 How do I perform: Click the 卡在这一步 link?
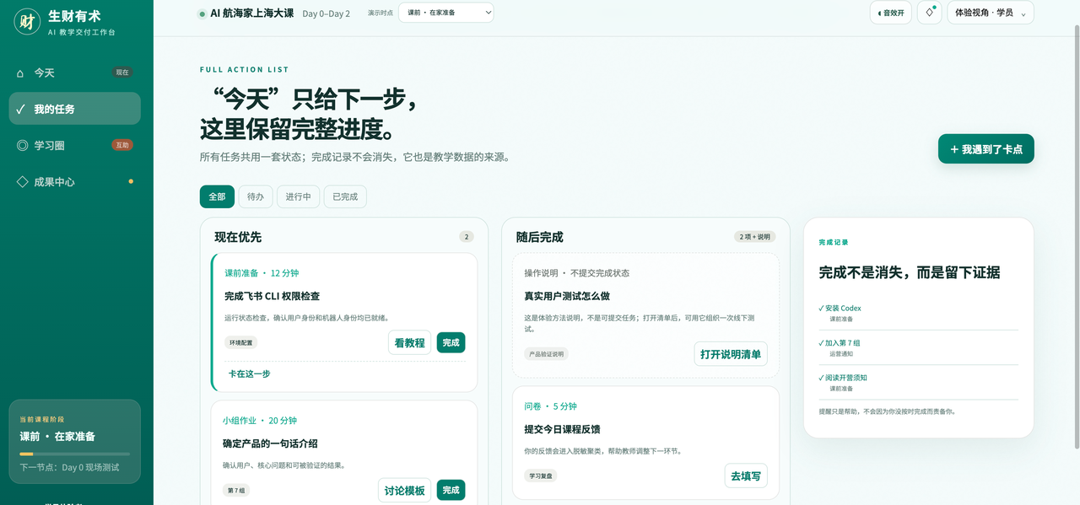(249, 373)
